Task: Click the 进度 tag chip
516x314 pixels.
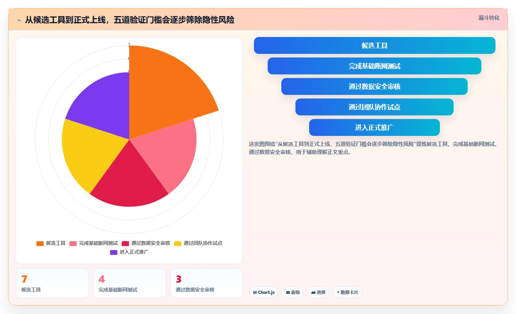Action: pyautogui.click(x=318, y=292)
